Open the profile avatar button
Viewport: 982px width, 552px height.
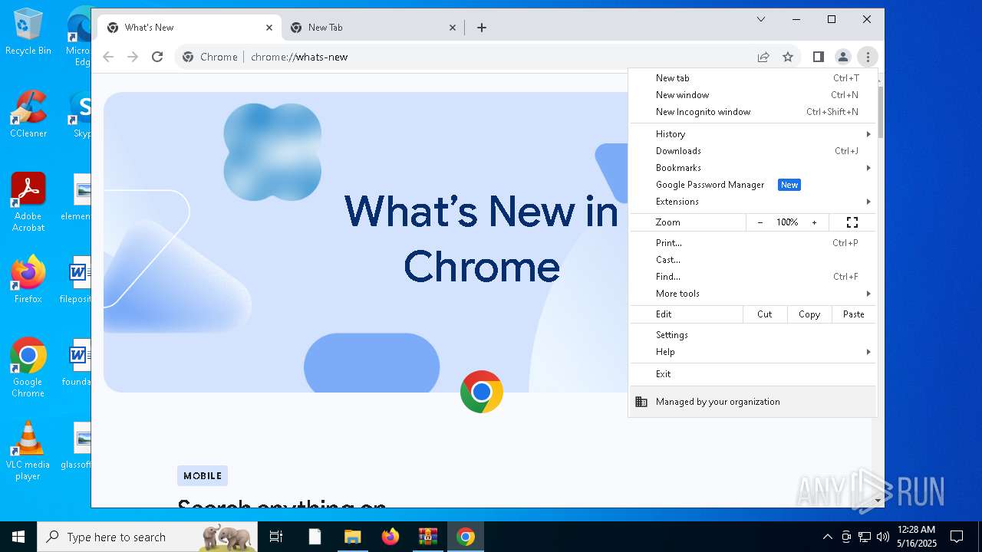[842, 57]
